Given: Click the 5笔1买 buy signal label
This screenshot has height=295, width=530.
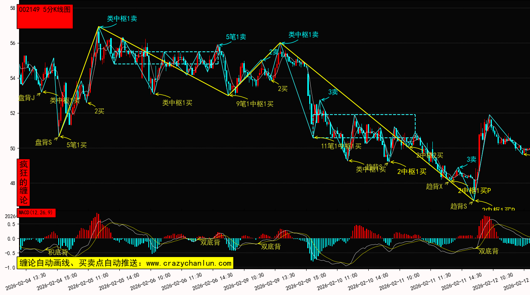Looking at the screenshot, I should point(77,145).
